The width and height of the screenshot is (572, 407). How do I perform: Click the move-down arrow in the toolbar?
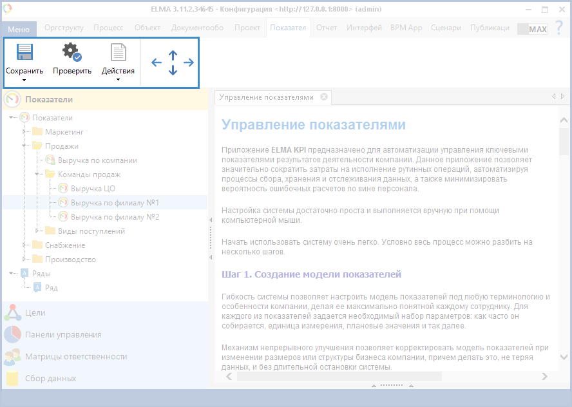point(173,70)
